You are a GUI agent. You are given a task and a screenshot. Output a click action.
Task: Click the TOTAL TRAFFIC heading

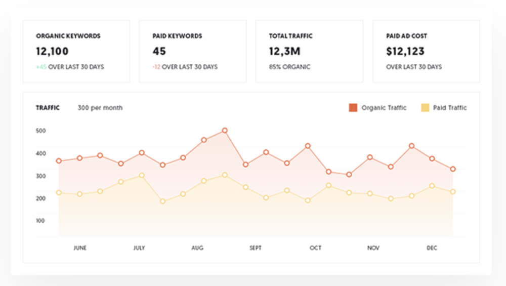pos(291,36)
